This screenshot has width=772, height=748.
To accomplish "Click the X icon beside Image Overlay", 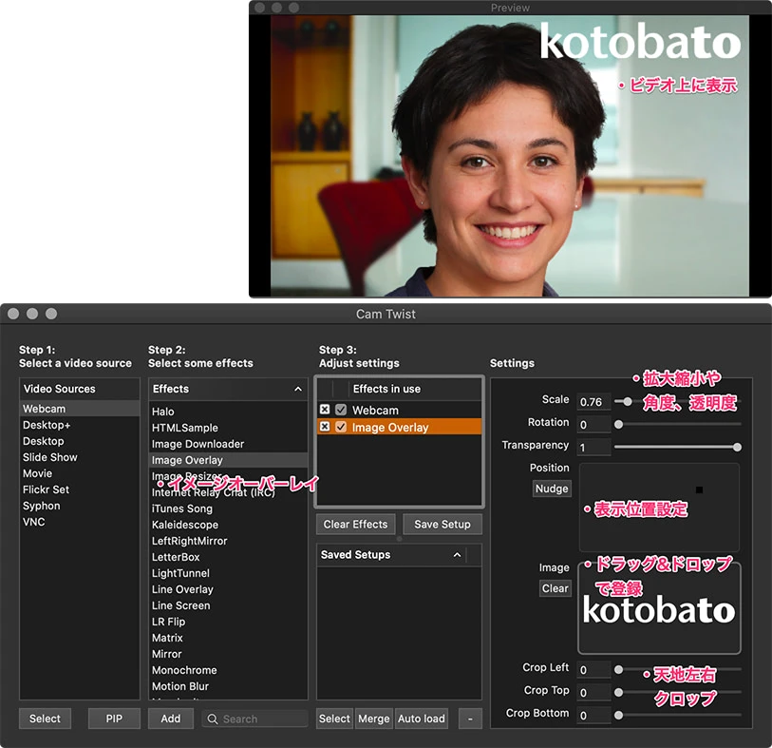I will (x=325, y=428).
